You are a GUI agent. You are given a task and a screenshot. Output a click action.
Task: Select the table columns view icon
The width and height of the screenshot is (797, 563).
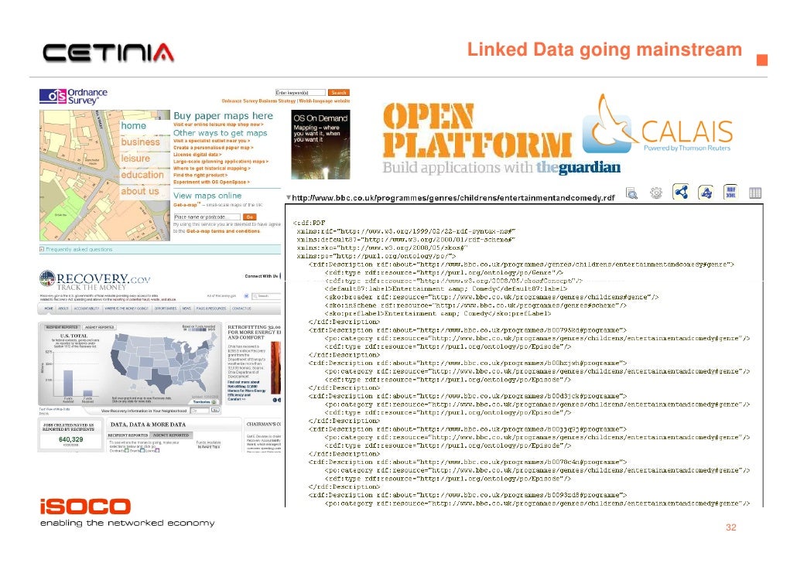[755, 193]
